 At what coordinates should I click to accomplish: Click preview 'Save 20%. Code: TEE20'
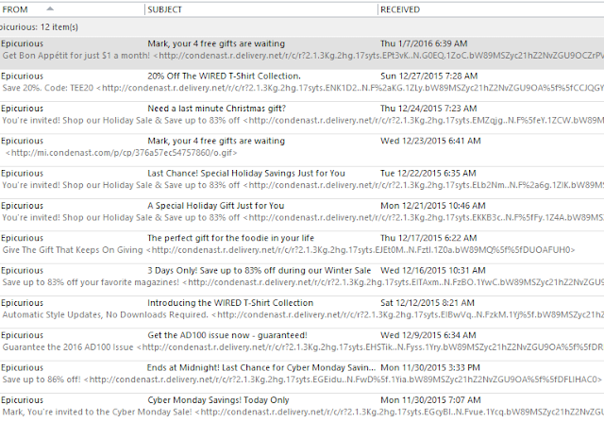pos(48,88)
